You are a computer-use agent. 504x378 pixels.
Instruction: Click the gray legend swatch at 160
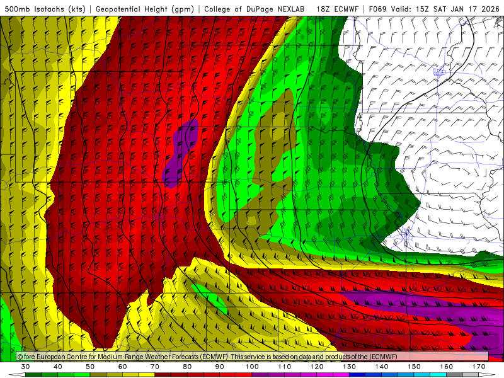tap(454, 375)
